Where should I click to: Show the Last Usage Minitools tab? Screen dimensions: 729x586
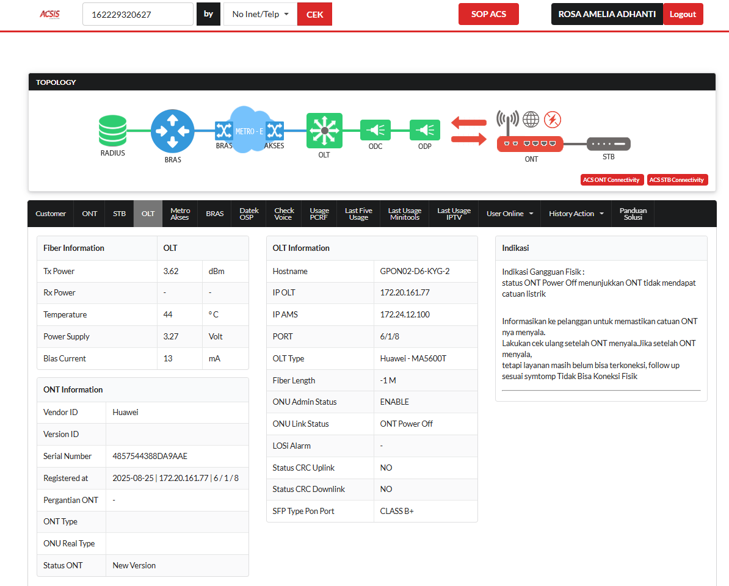(x=405, y=214)
